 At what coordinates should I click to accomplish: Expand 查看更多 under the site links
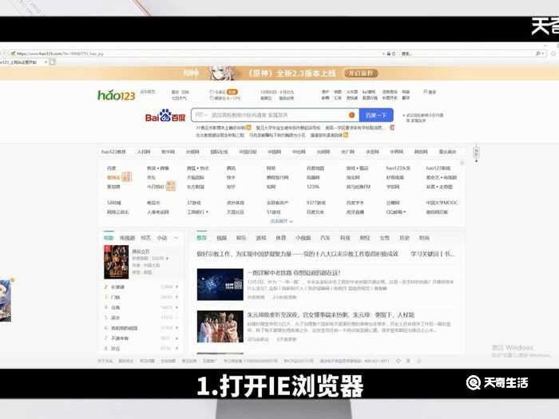tap(281, 221)
